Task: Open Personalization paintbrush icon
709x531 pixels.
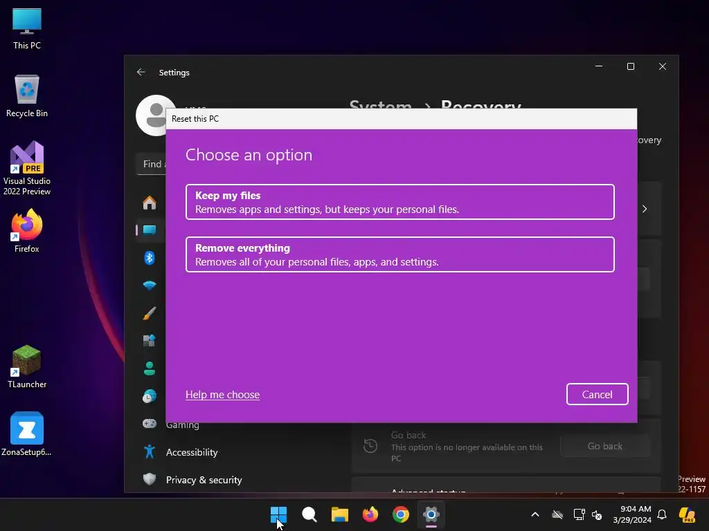Action: click(x=150, y=313)
